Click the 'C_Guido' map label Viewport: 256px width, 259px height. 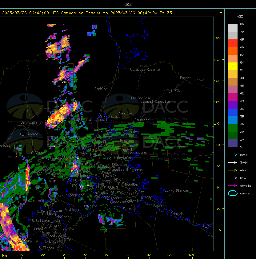point(38,153)
